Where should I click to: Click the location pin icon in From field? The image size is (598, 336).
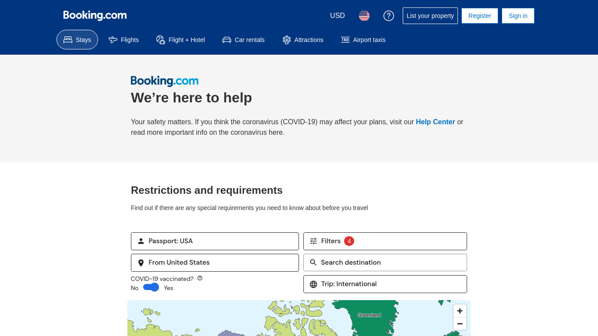coord(141,263)
